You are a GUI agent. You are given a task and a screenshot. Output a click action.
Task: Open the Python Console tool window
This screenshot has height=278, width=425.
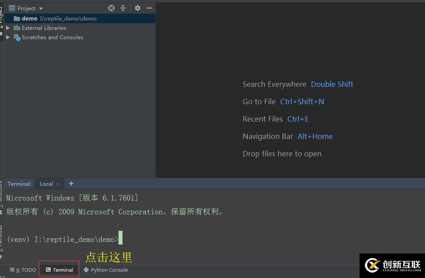pos(106,270)
